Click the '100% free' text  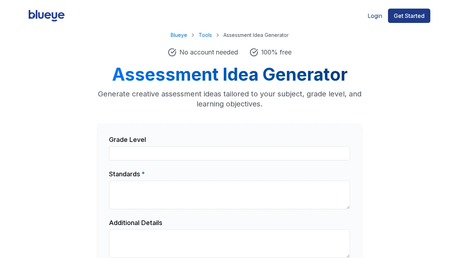click(x=276, y=52)
